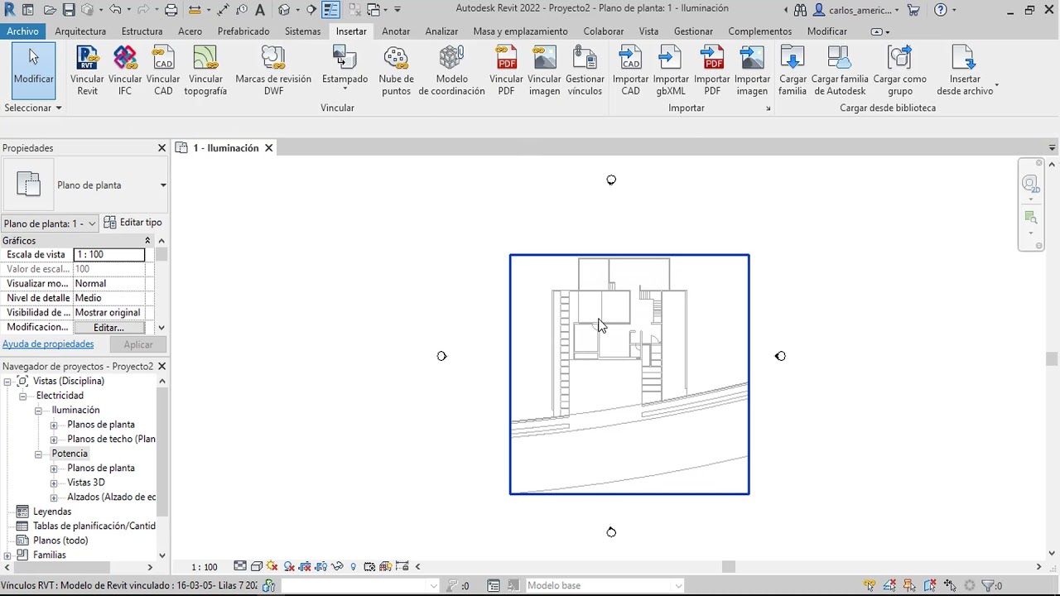Click Modelo de coordinación icon
This screenshot has width=1060, height=596.
pos(451,59)
